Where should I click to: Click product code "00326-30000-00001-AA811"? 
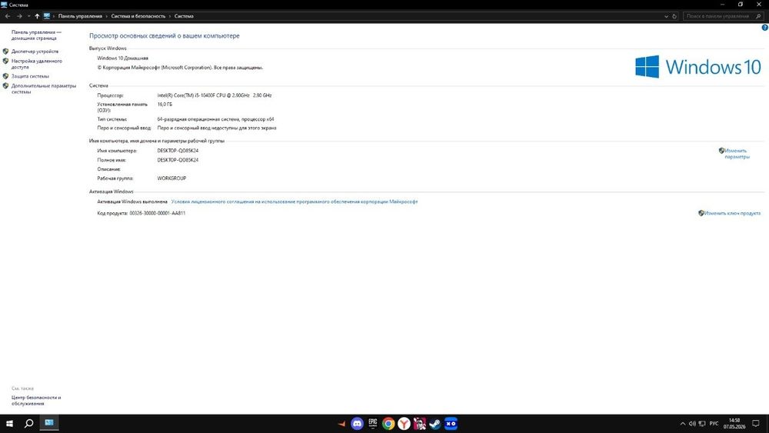tap(158, 213)
